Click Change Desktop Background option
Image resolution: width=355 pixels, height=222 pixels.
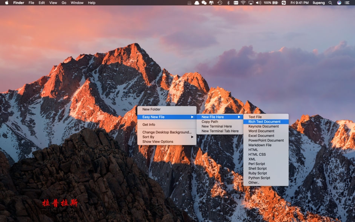tap(167, 132)
